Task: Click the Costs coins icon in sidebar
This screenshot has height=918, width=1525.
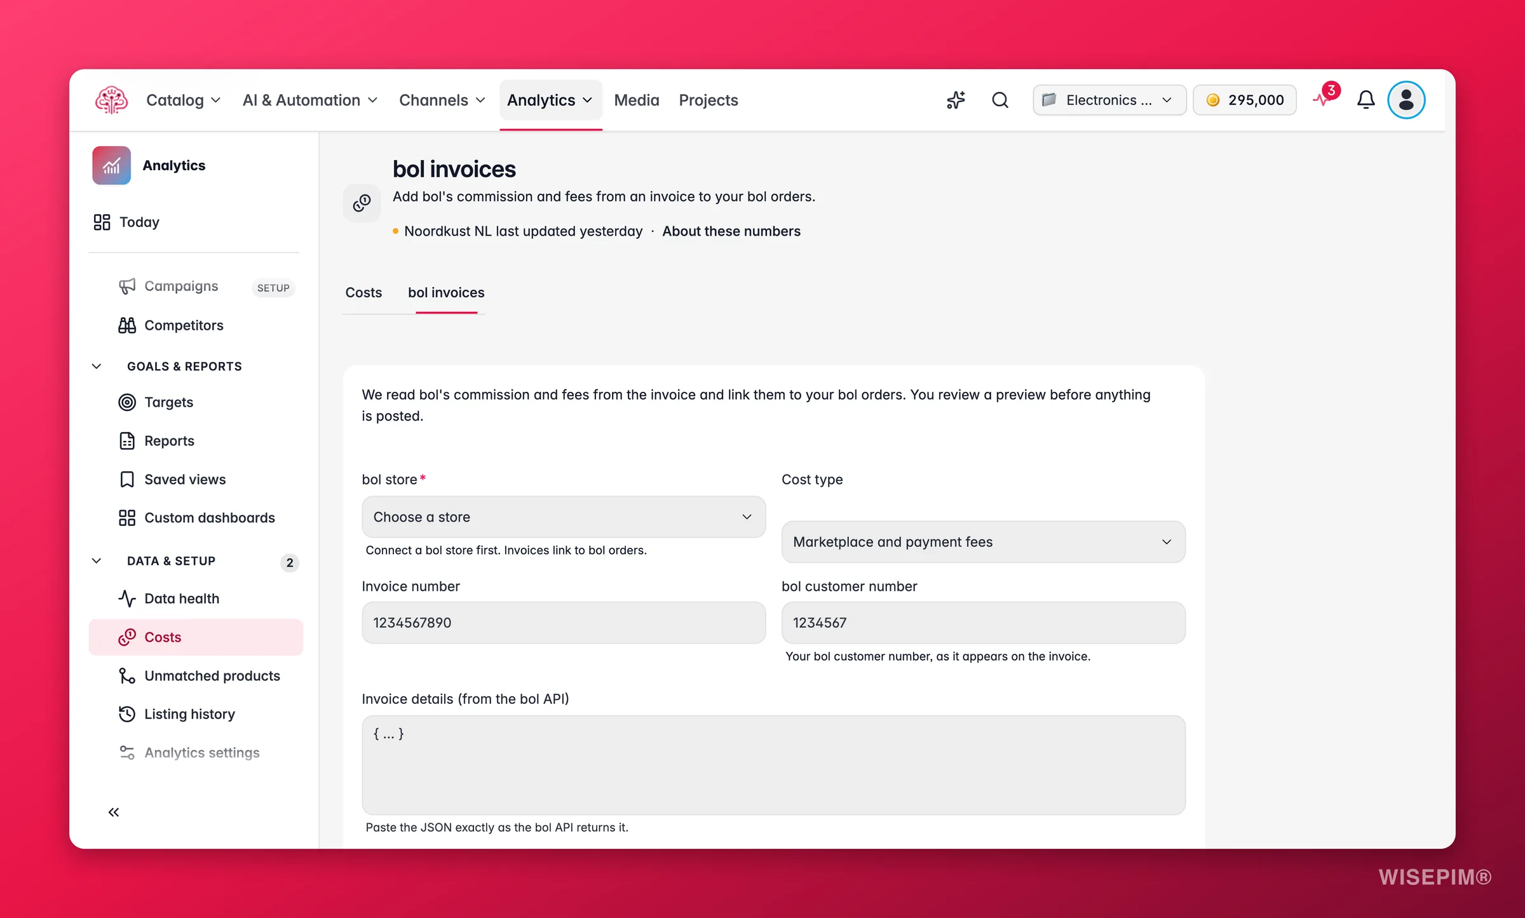Action: pos(127,637)
